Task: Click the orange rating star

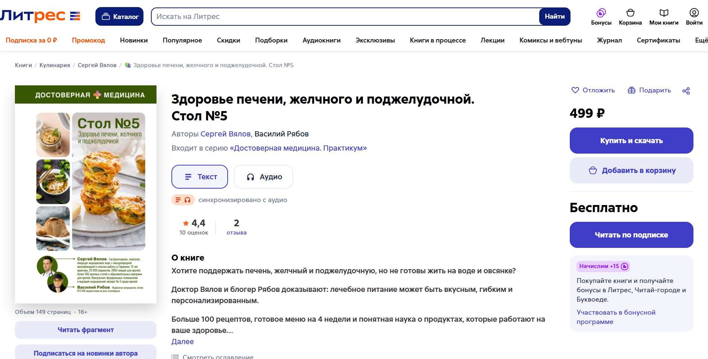Action: [x=186, y=223]
